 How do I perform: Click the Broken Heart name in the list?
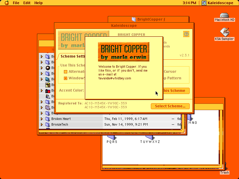pyautogui.click(x=61, y=119)
